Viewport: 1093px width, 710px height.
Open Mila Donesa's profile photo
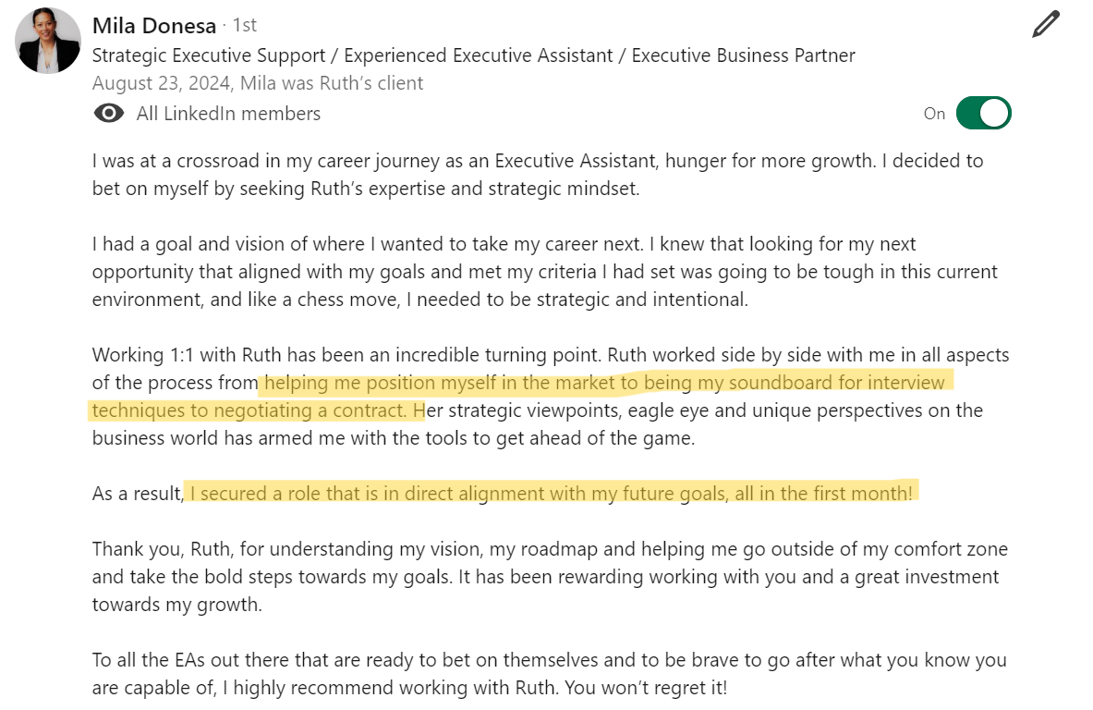[x=47, y=41]
